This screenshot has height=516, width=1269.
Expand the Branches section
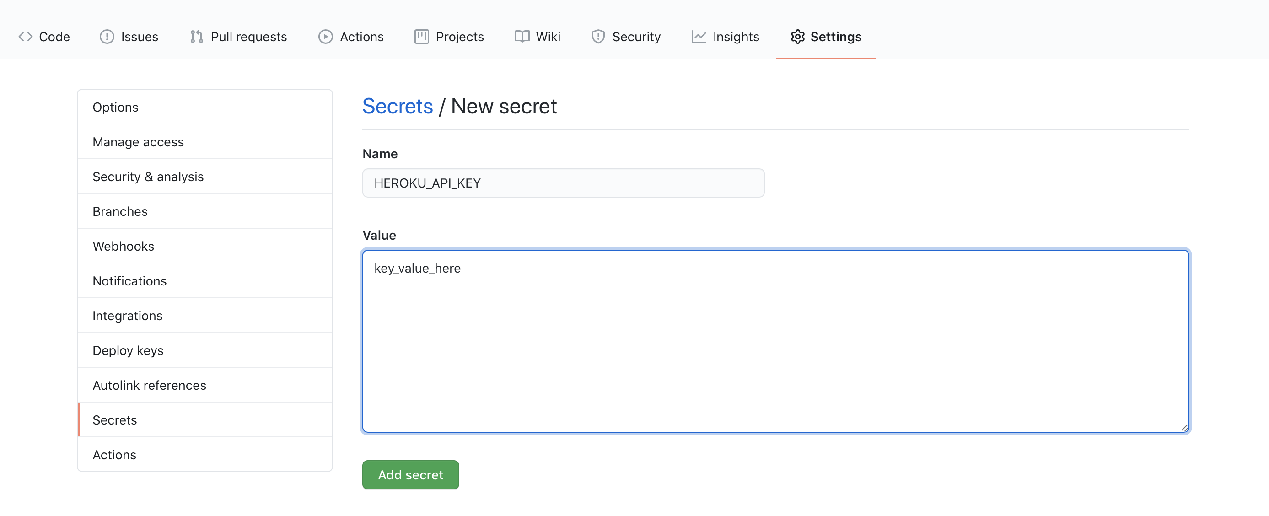[x=120, y=210]
